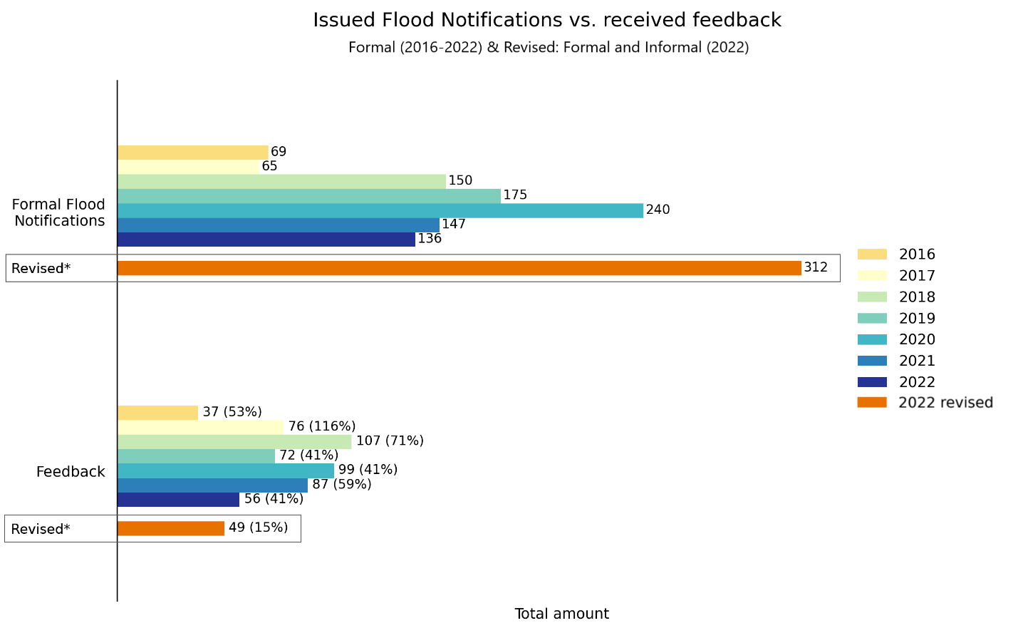The image size is (1018, 633).
Task: Click the 2022 feedback bar labeled 56 (41%)
Action: coord(178,500)
